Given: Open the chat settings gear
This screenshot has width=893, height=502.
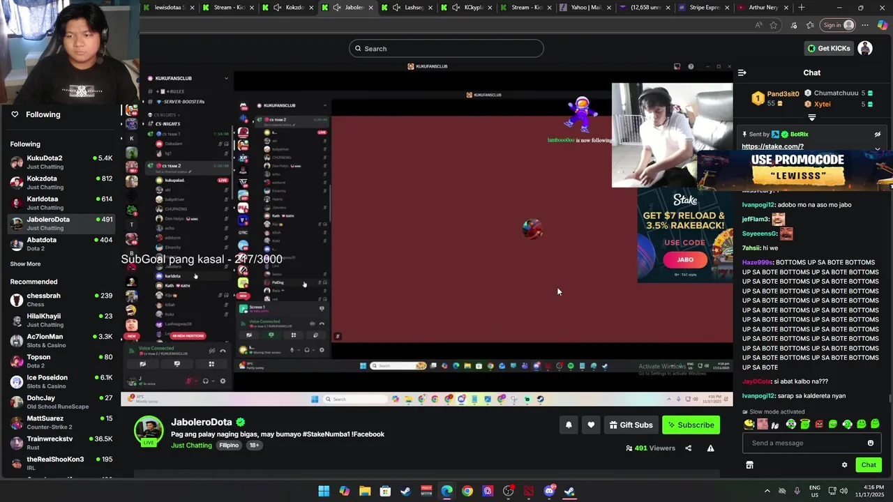Looking at the screenshot, I should pyautogui.click(x=844, y=465).
